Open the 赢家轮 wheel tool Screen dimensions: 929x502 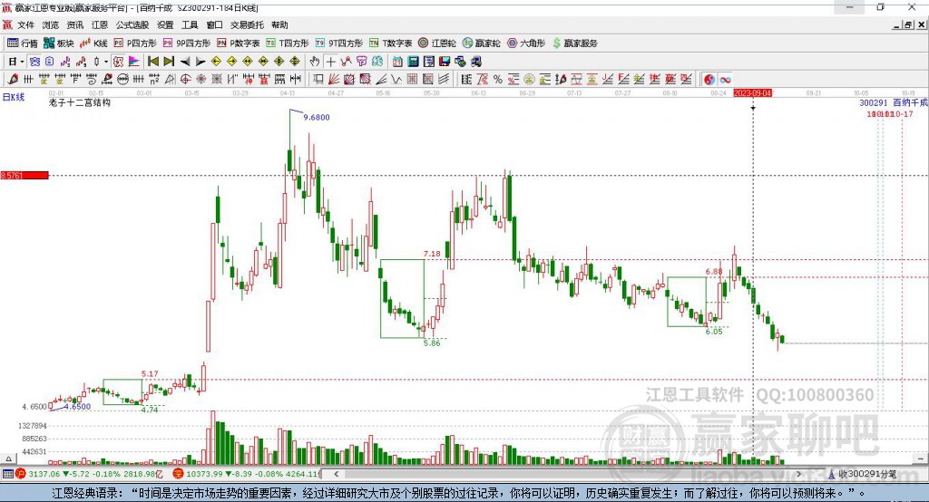point(482,43)
